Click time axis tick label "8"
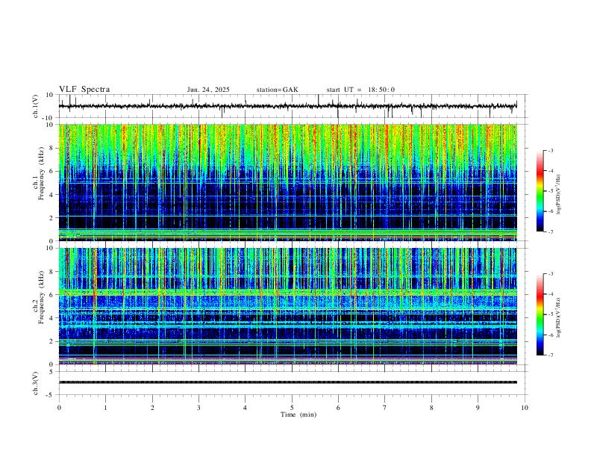The width and height of the screenshot is (591, 457). (x=431, y=408)
